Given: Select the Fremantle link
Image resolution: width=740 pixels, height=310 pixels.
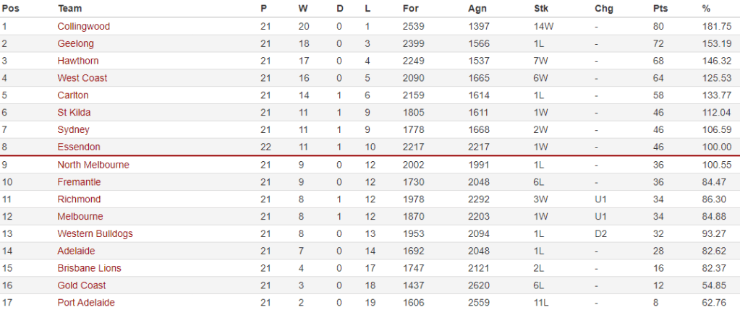Looking at the screenshot, I should click(x=79, y=182).
